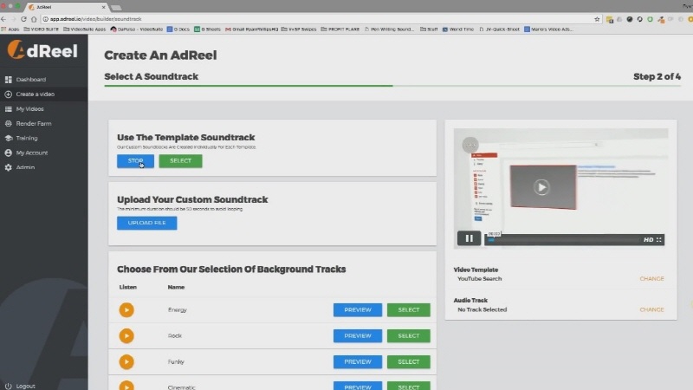Viewport: 693px width, 390px height.
Task: Go to Render Farm
Action: (x=34, y=123)
